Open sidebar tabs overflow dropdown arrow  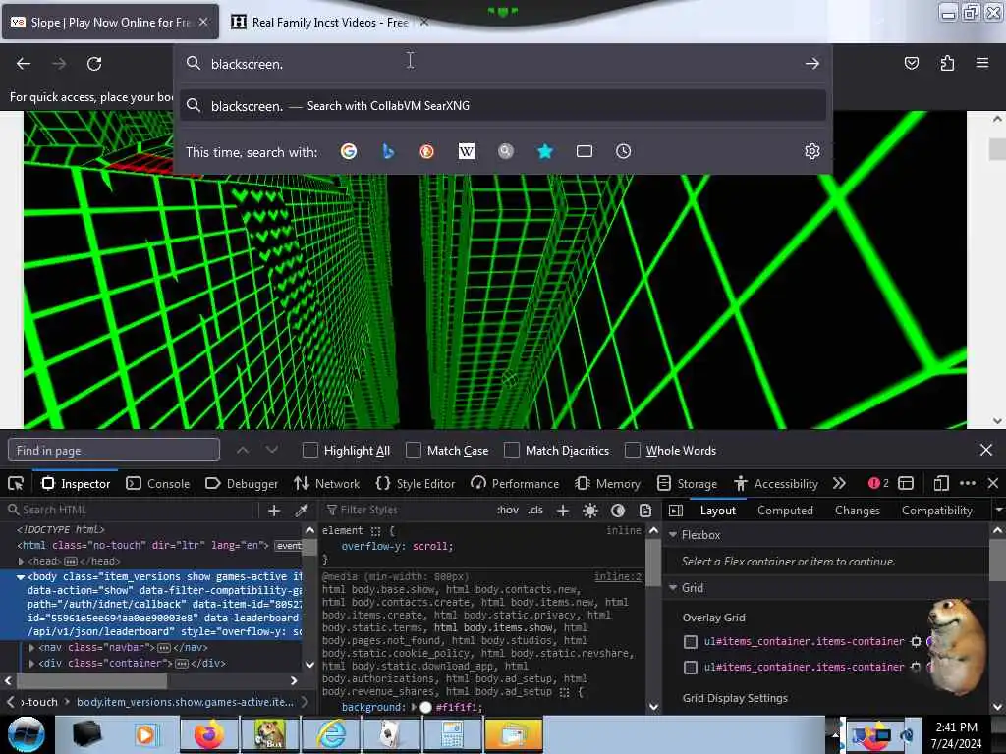click(998, 511)
